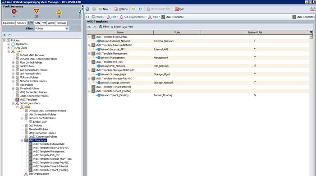Click the Exit button
Screen dimensions: 316x176
pyautogui.click(x=179, y=9)
